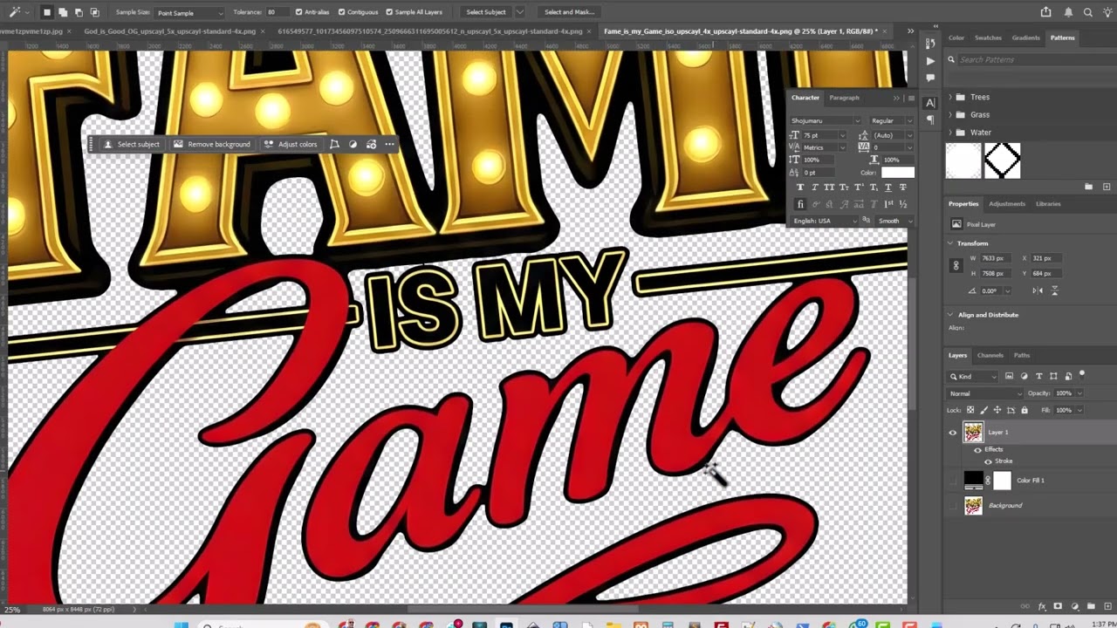
Task: Click add layer mask icon
Action: [1059, 606]
